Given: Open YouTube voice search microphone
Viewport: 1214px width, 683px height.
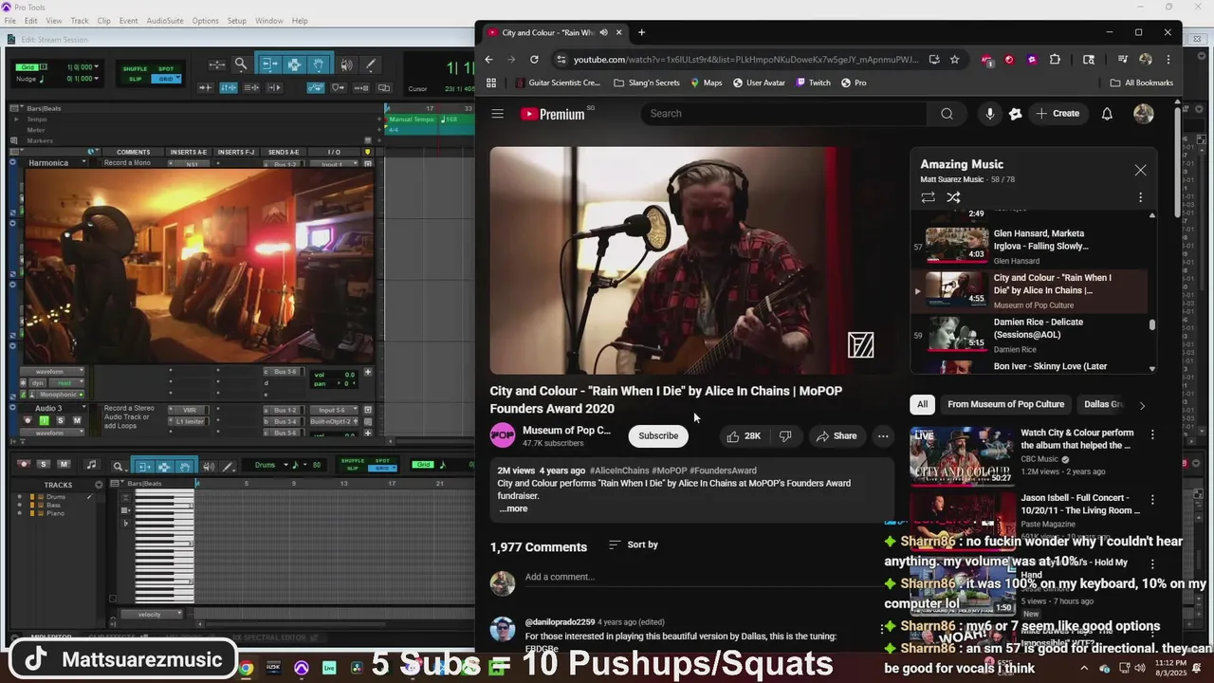Looking at the screenshot, I should pos(989,114).
